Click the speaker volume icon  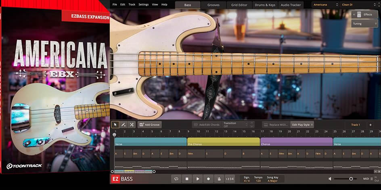coord(330,179)
